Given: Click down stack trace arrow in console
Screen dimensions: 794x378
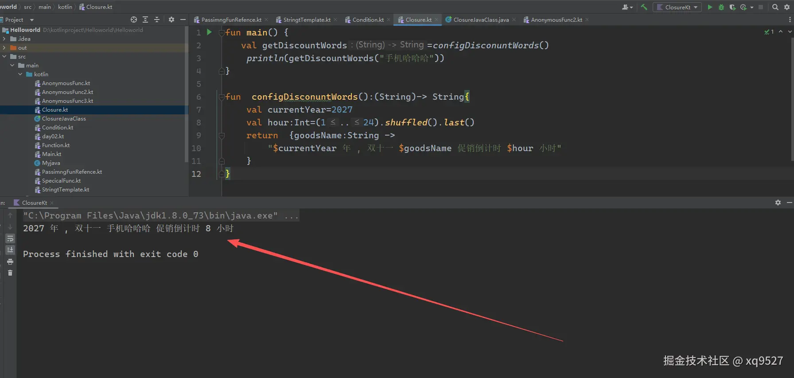Looking at the screenshot, I should [10, 227].
